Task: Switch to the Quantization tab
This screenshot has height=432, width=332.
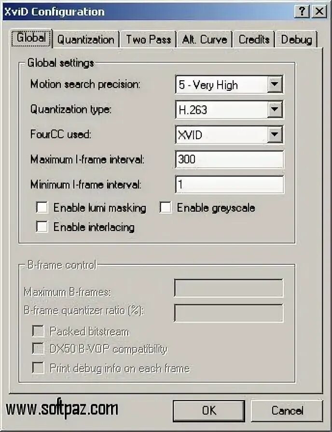Action: (x=85, y=40)
